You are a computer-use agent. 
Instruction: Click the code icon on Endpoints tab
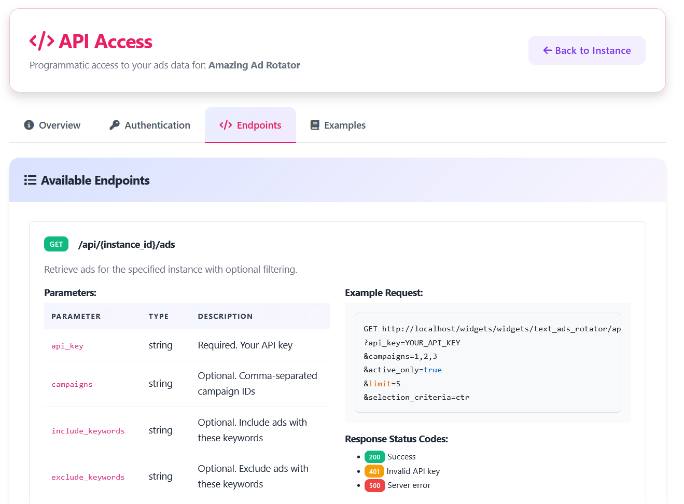coord(226,125)
